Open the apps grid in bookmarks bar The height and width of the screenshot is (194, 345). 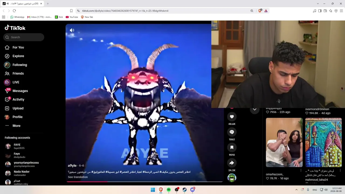[x=4, y=17]
